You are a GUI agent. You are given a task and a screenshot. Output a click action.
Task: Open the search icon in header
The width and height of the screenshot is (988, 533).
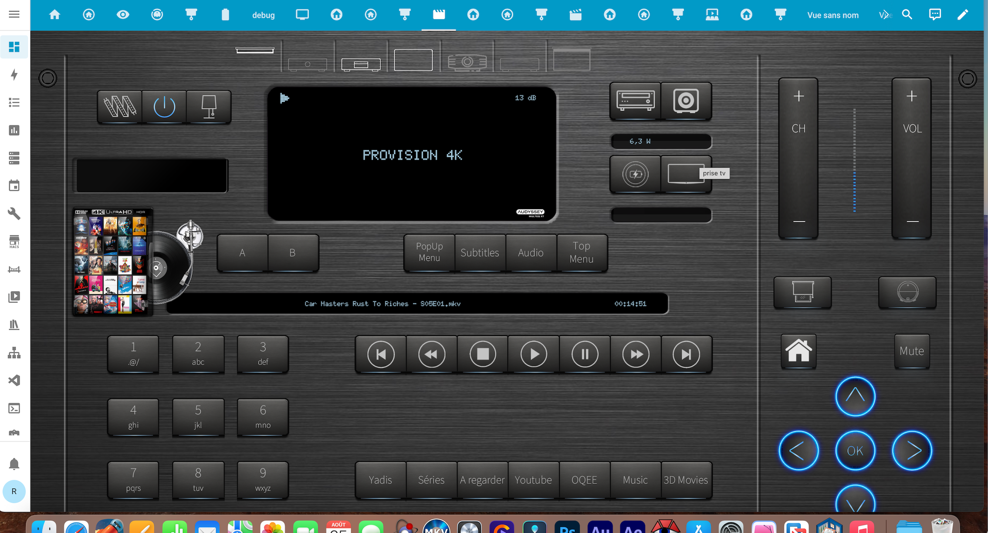point(907,15)
